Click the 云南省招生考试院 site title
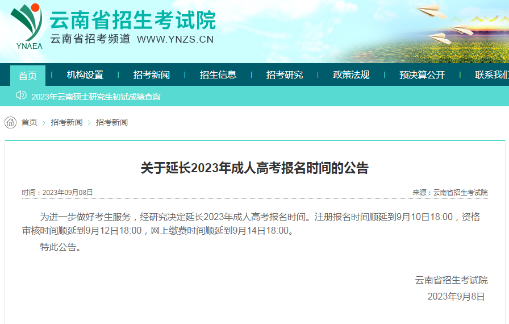509x324 pixels. tap(133, 20)
